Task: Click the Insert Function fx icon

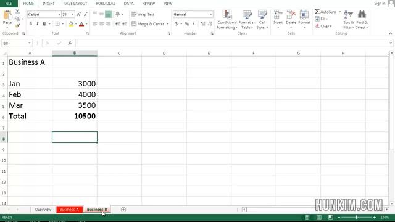Action: [x=70, y=43]
